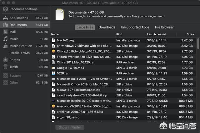Click the en_win98_se.iso file icon
Screen dimensions: 200x133
[x=53, y=117]
